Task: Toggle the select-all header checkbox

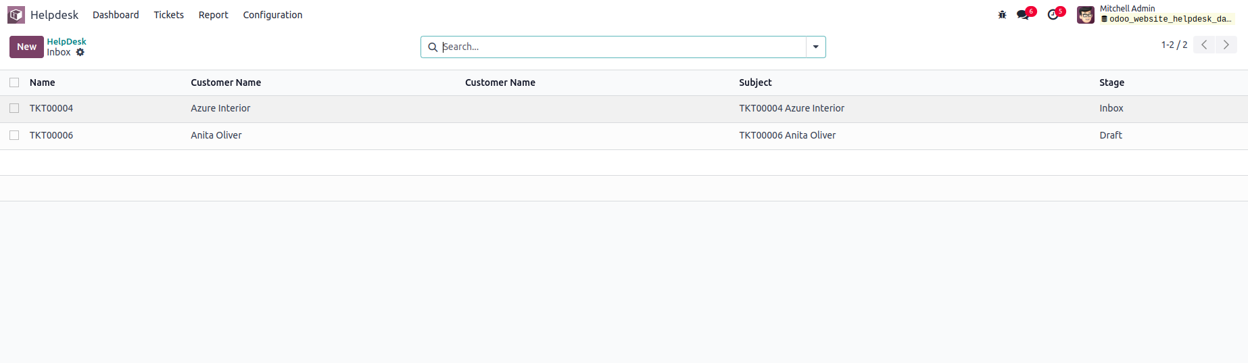Action: point(14,82)
